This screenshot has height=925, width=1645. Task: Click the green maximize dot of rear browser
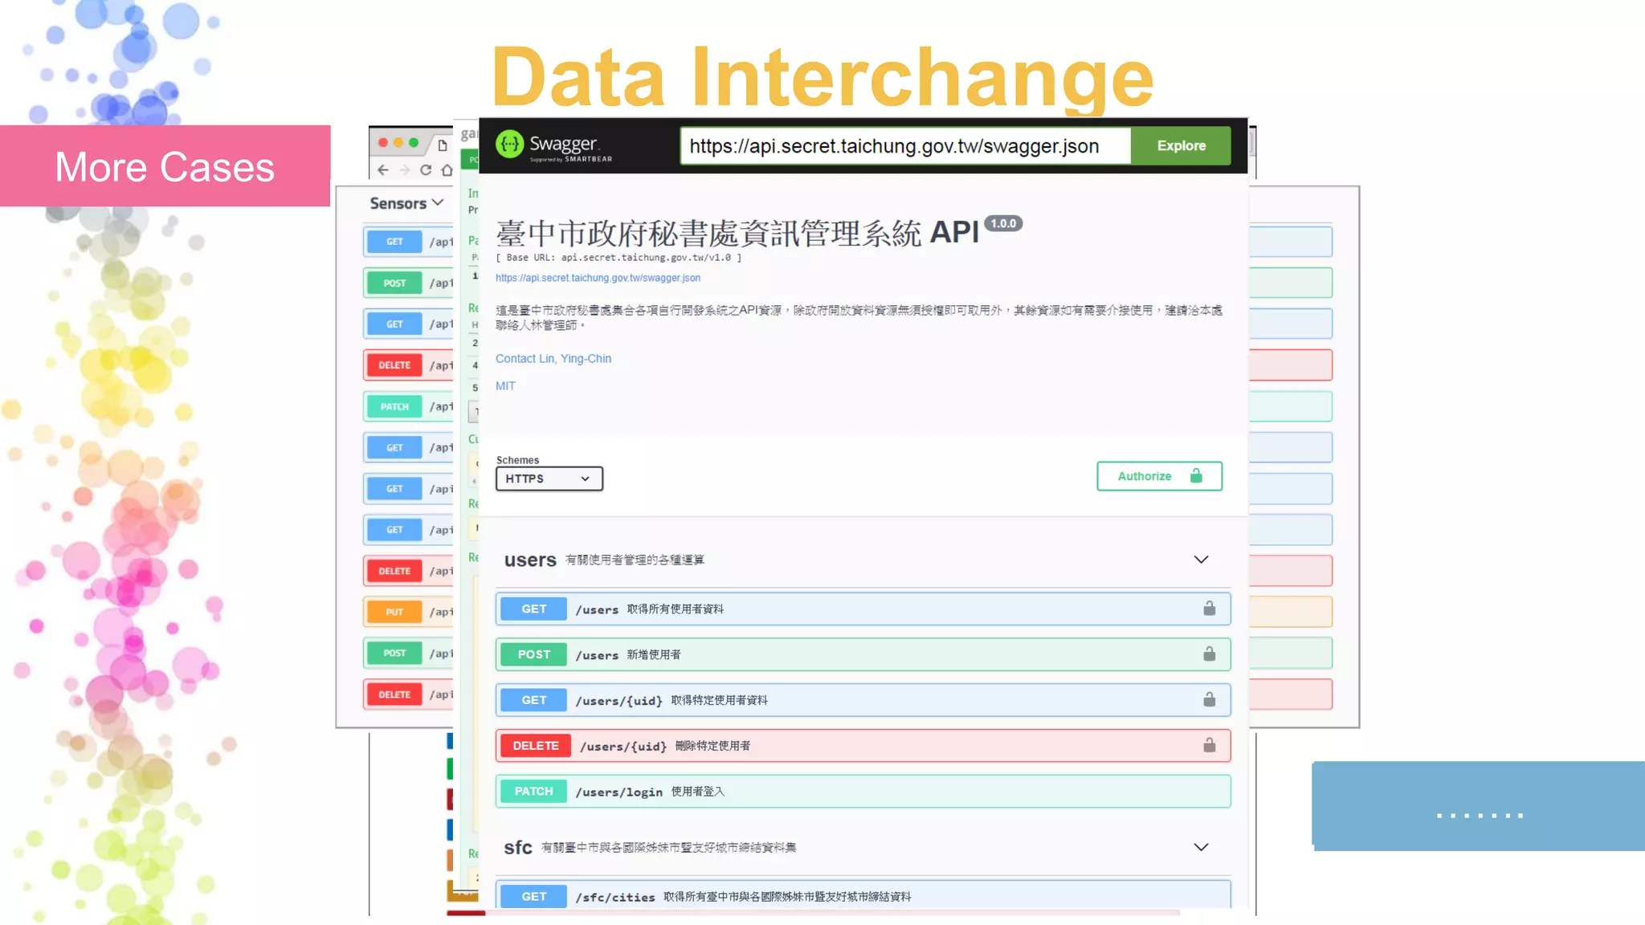[x=414, y=143]
